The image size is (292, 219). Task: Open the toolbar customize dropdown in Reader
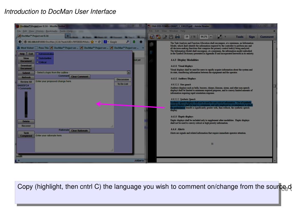point(225,37)
